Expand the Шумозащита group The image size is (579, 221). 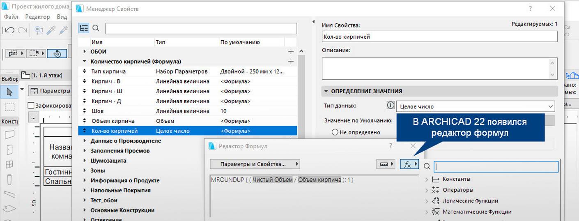click(x=85, y=161)
